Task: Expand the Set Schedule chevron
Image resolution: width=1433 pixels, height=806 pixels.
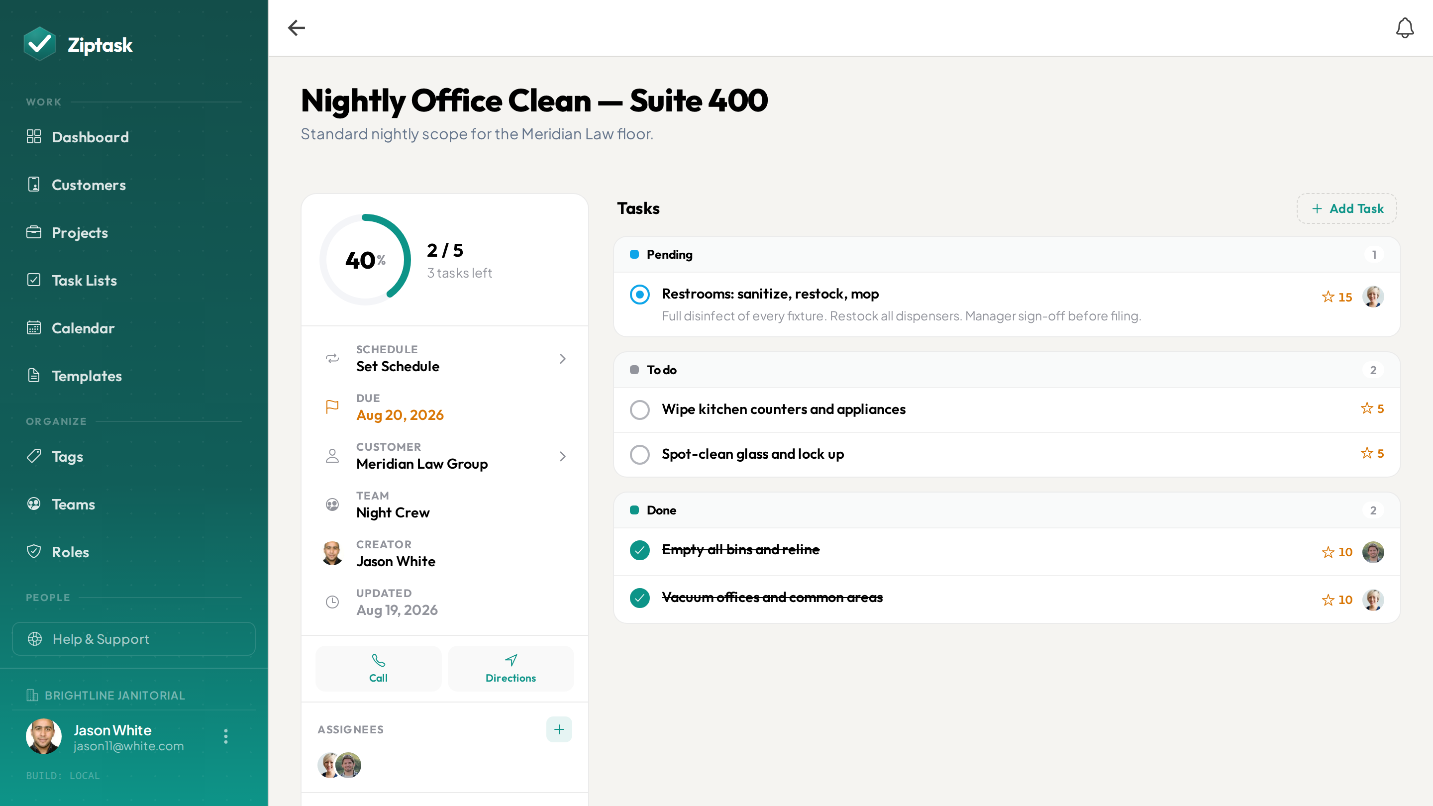Action: pyautogui.click(x=562, y=359)
